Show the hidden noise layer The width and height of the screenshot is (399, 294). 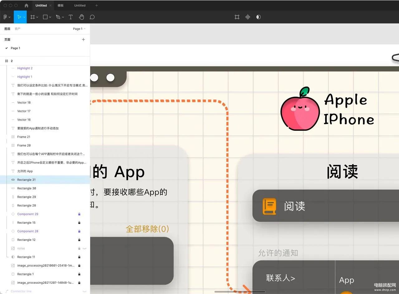pos(84,249)
